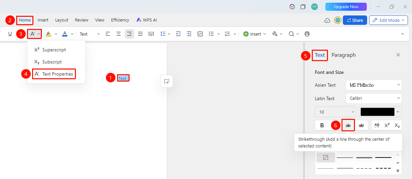The image size is (412, 179).
Task: Apply the font color A icon
Action: pos(65,34)
